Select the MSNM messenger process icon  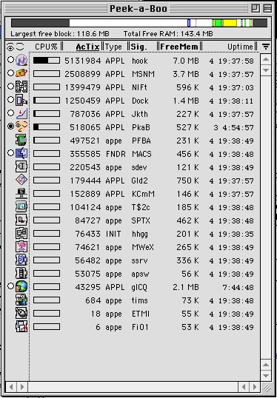[21, 73]
